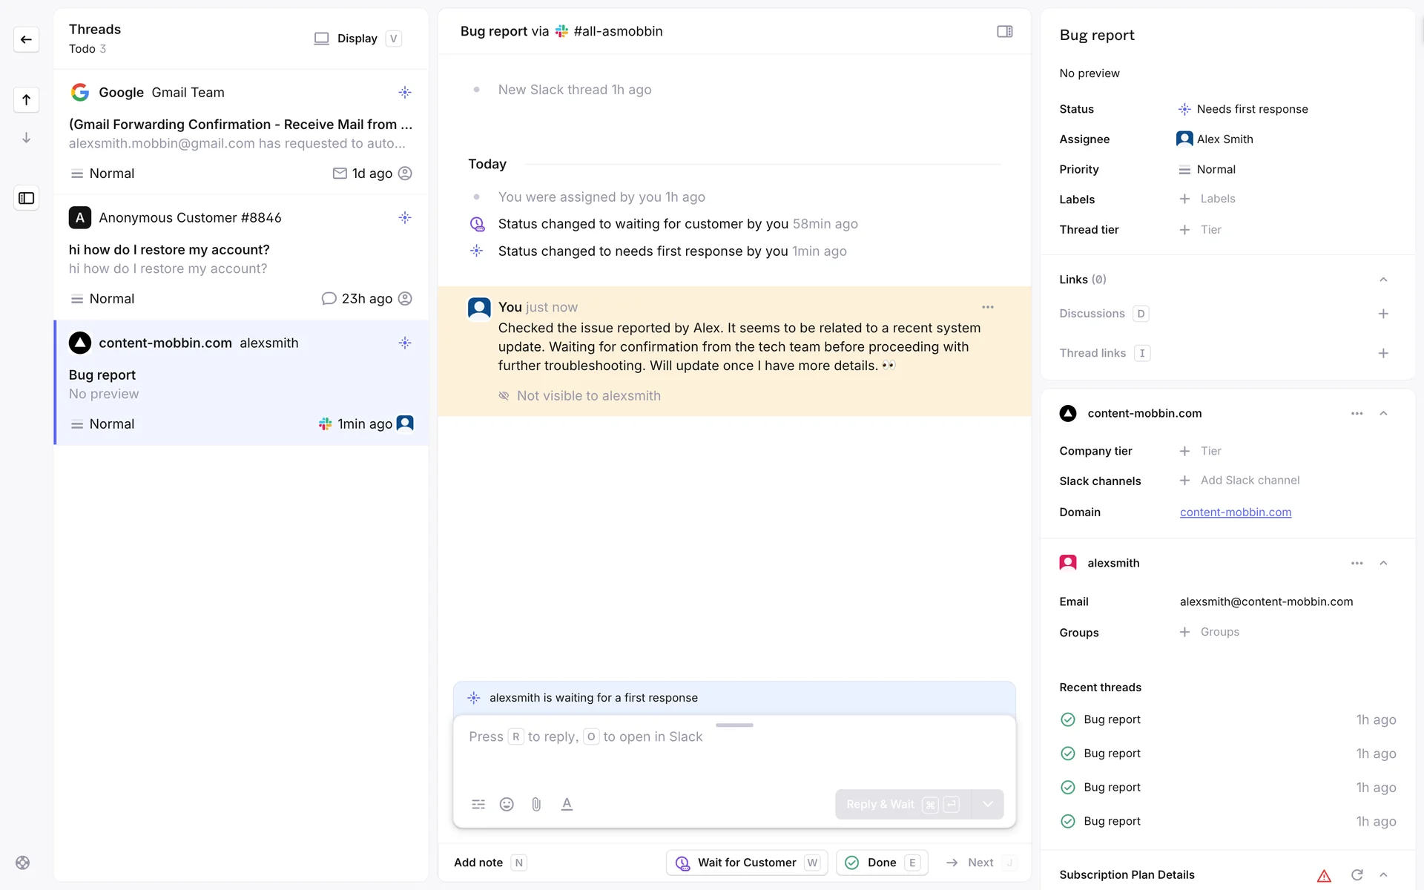The width and height of the screenshot is (1424, 890).
Task: Open the content-mobbin.com domain link
Action: pyautogui.click(x=1235, y=512)
